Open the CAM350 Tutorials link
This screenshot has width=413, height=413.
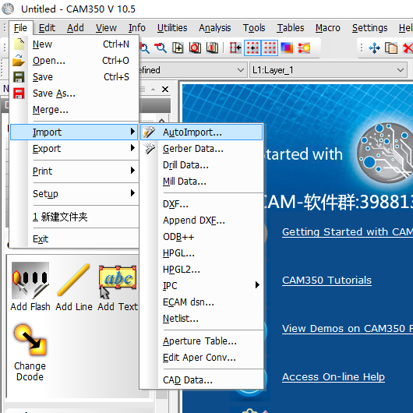[x=327, y=281]
